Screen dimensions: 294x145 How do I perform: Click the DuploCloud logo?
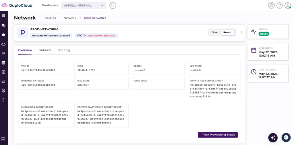17,5
